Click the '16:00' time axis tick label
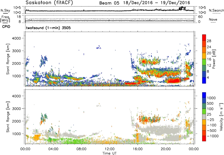The width and height of the screenshot is (224, 155). pyautogui.click(x=137, y=149)
